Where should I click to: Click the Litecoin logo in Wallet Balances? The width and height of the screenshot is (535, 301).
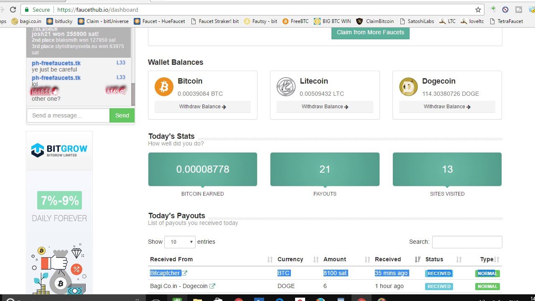click(x=286, y=87)
